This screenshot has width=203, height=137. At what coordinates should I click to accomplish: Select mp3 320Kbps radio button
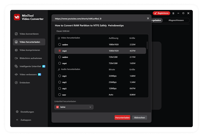pyautogui.click(x=60, y=76)
